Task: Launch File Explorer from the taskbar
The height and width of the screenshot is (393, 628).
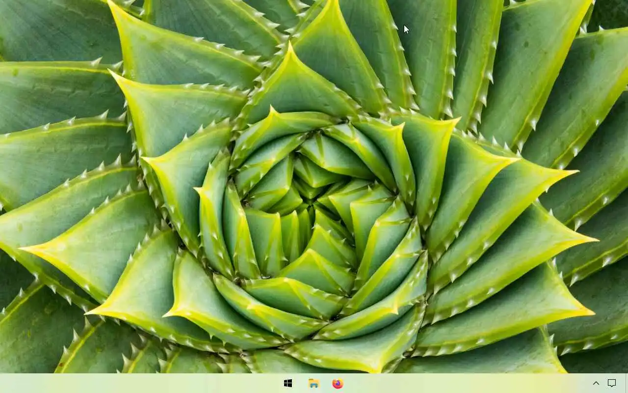Action: coord(314,383)
